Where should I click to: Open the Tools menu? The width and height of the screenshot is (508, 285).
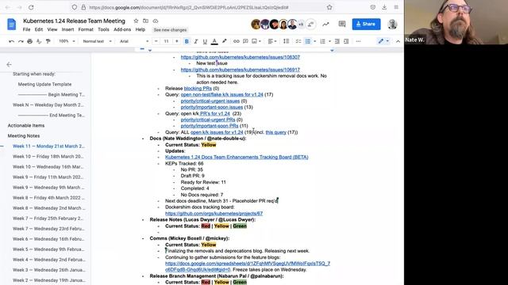103,29
